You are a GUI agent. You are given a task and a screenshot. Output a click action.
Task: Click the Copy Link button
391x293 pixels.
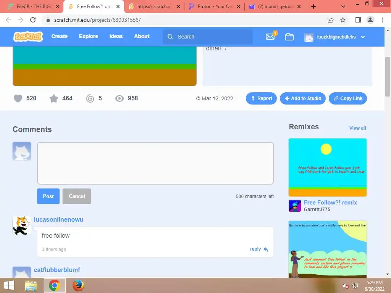347,98
